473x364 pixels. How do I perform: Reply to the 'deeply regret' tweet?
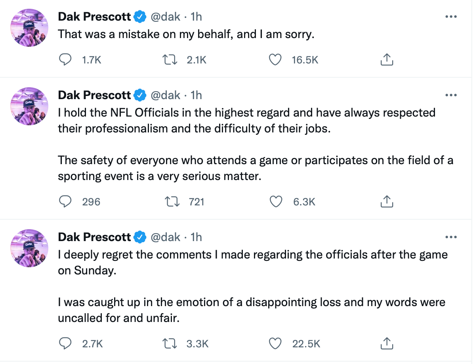[65, 344]
